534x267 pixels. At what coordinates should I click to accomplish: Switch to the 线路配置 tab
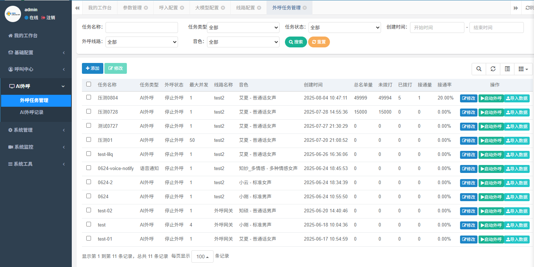(x=245, y=8)
